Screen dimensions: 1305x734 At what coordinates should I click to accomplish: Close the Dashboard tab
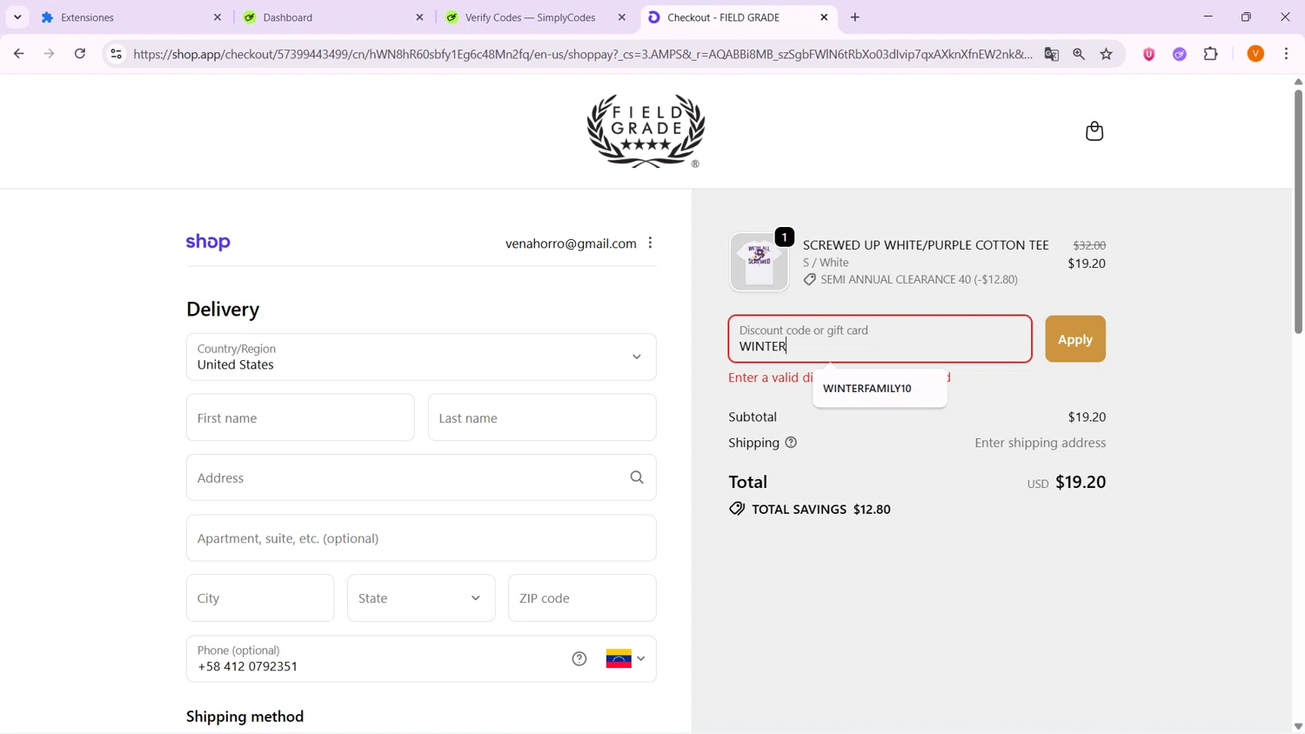point(419,17)
